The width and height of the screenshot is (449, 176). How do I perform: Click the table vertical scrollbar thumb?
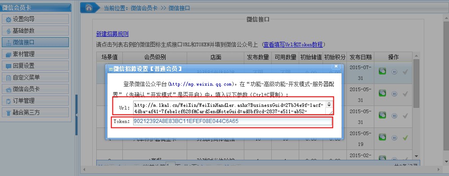click(x=416, y=84)
